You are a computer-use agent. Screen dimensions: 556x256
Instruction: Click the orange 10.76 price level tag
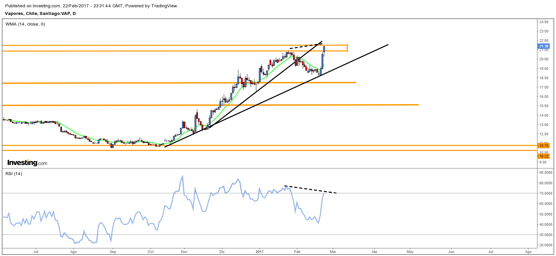coord(544,146)
